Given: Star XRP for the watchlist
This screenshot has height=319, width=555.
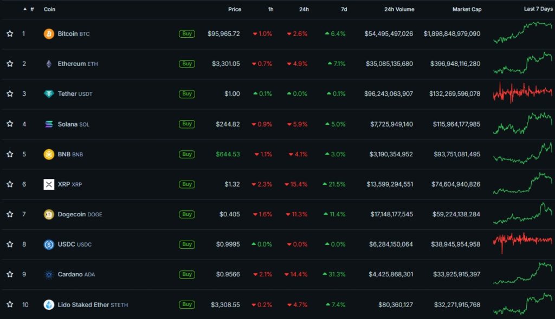Looking at the screenshot, I should (10, 184).
